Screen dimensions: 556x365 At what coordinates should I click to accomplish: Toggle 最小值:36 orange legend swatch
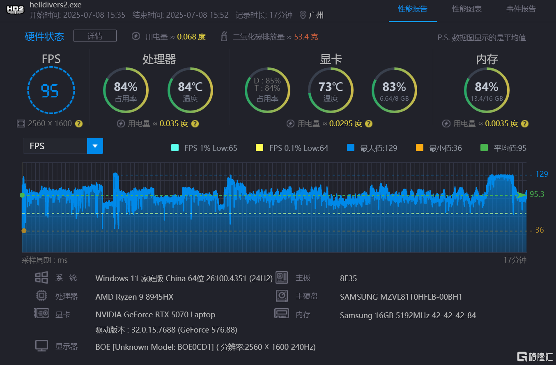click(419, 148)
